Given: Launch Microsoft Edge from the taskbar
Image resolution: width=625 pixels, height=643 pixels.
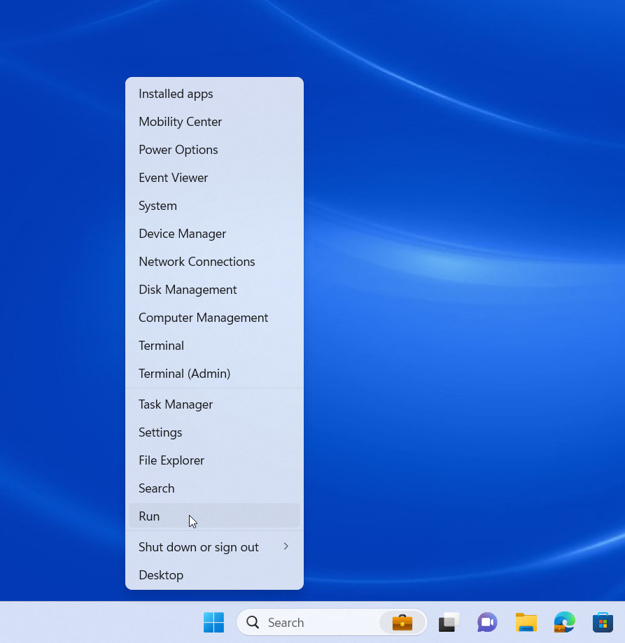Looking at the screenshot, I should pyautogui.click(x=564, y=622).
